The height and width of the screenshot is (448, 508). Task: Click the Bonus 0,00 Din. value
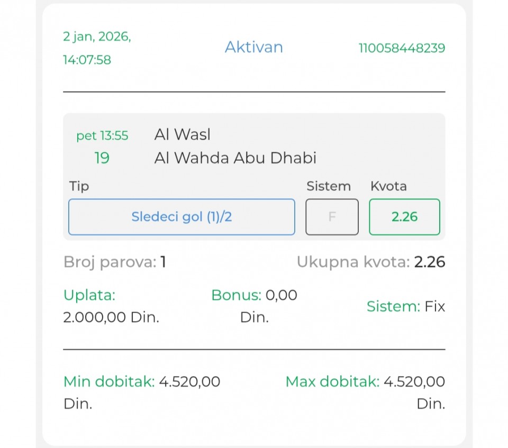coord(254,306)
